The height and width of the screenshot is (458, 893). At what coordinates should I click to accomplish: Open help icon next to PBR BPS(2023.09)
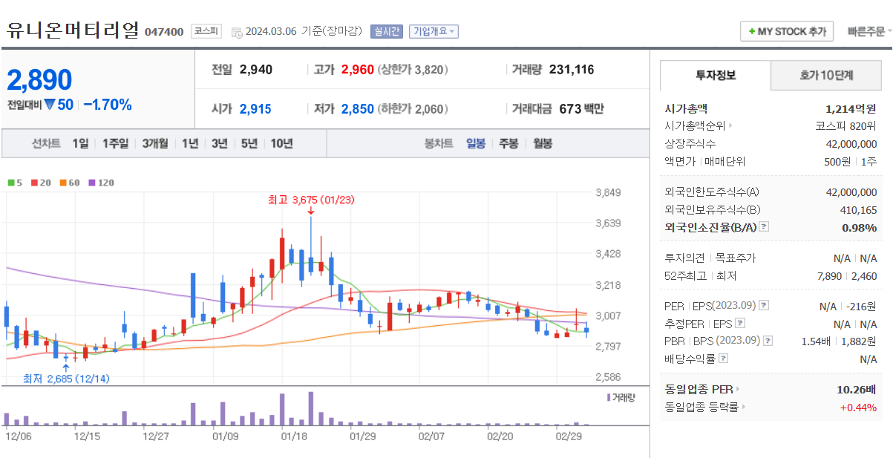pyautogui.click(x=768, y=341)
